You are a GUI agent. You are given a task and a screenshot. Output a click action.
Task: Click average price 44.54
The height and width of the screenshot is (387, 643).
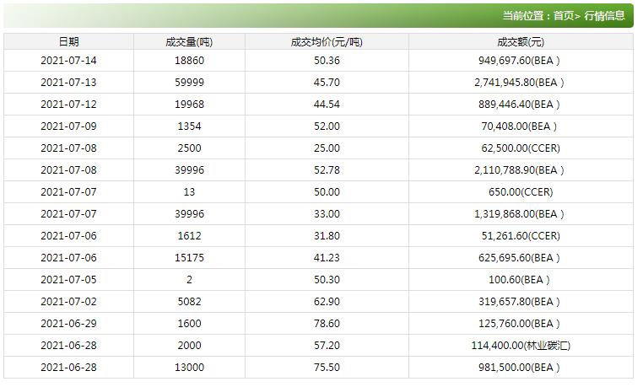tap(327, 105)
